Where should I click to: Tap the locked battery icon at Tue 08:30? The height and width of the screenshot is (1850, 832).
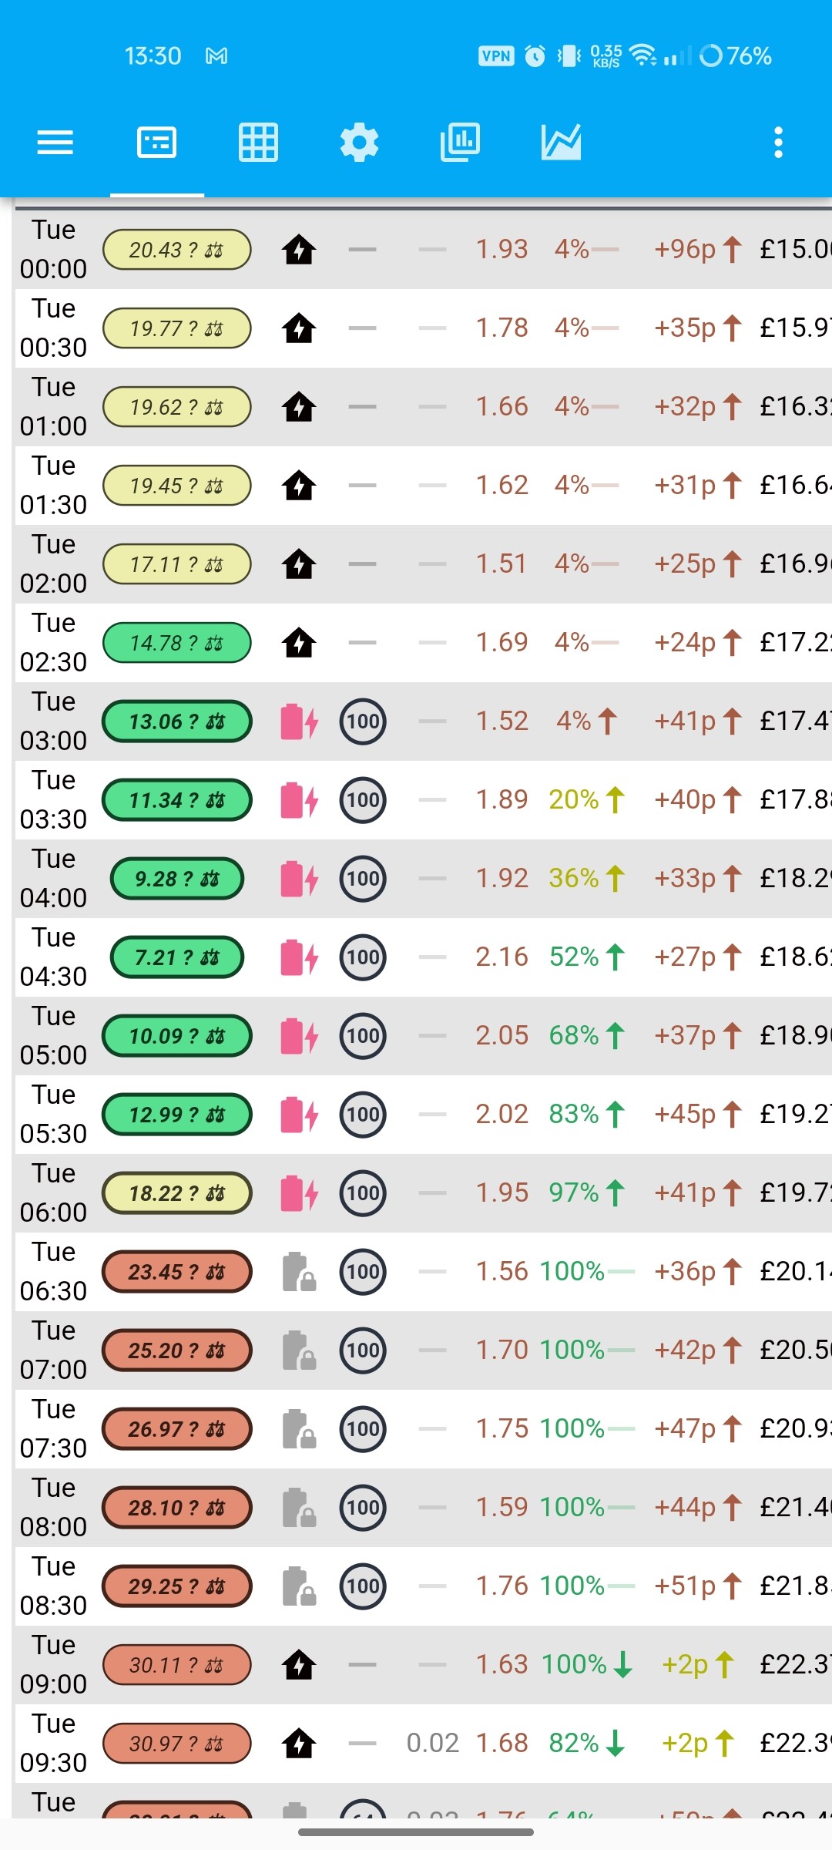pos(299,1586)
